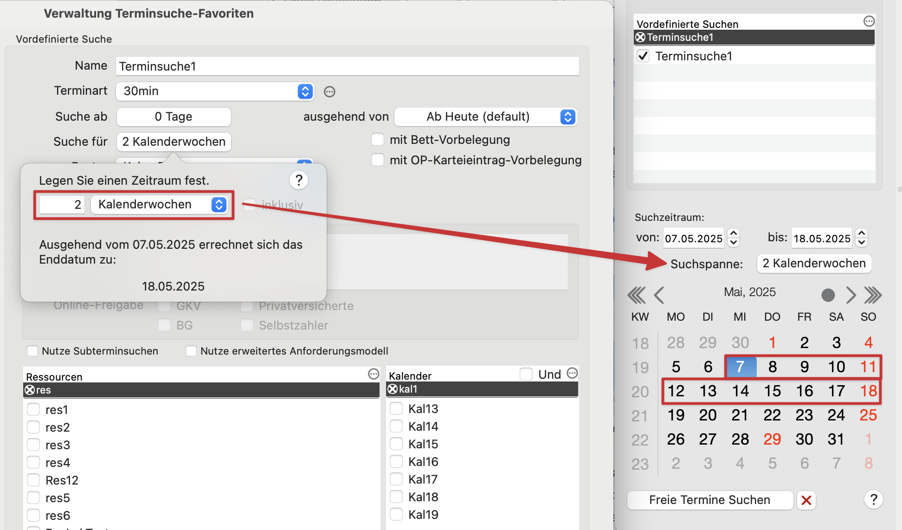
Task: Select calendar week 21 label
Action: pyautogui.click(x=640, y=415)
